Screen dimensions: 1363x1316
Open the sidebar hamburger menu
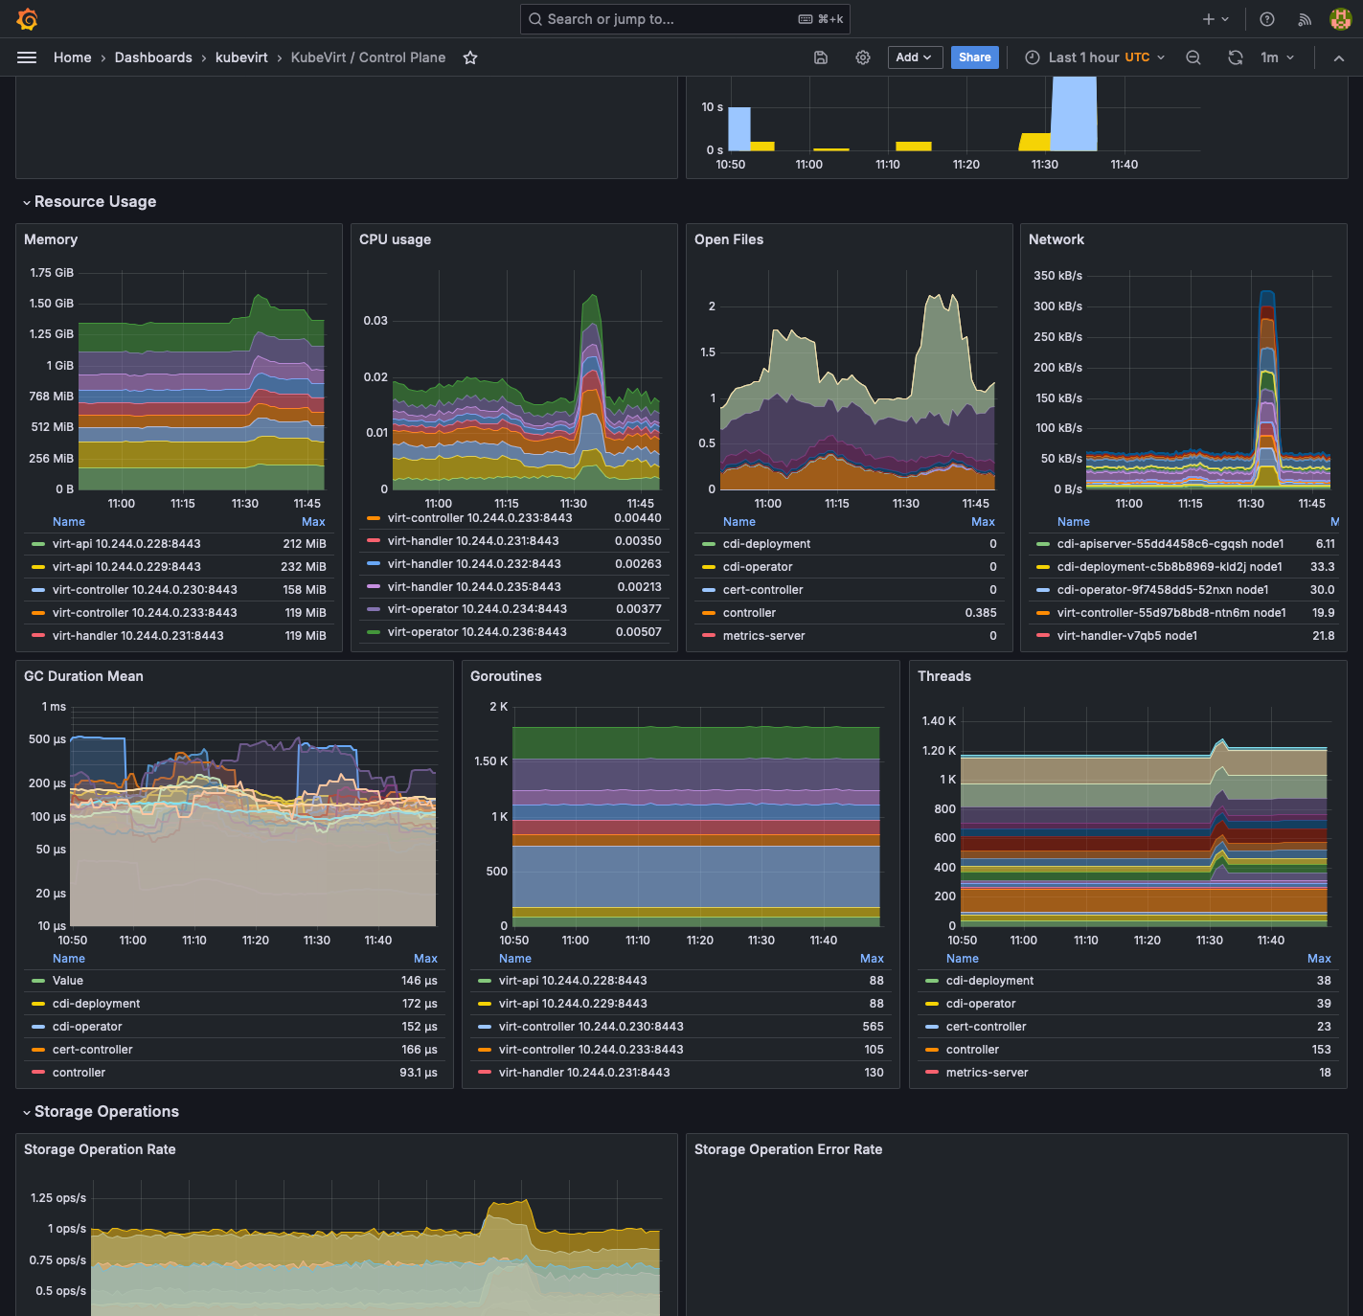point(27,57)
